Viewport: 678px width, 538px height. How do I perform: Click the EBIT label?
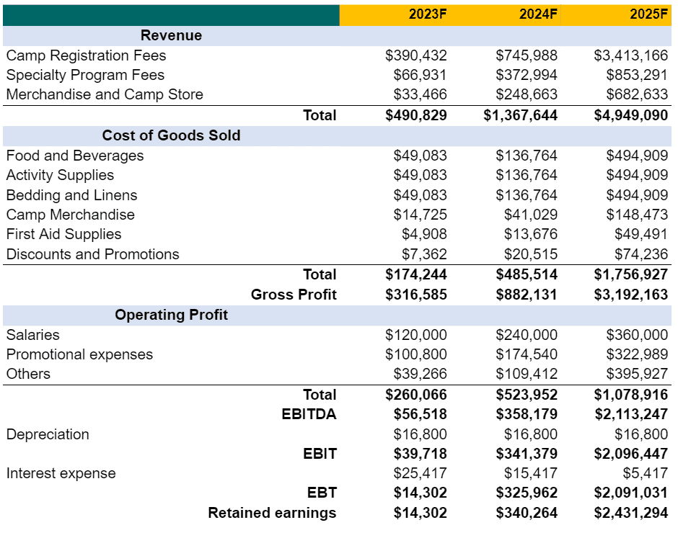(320, 454)
